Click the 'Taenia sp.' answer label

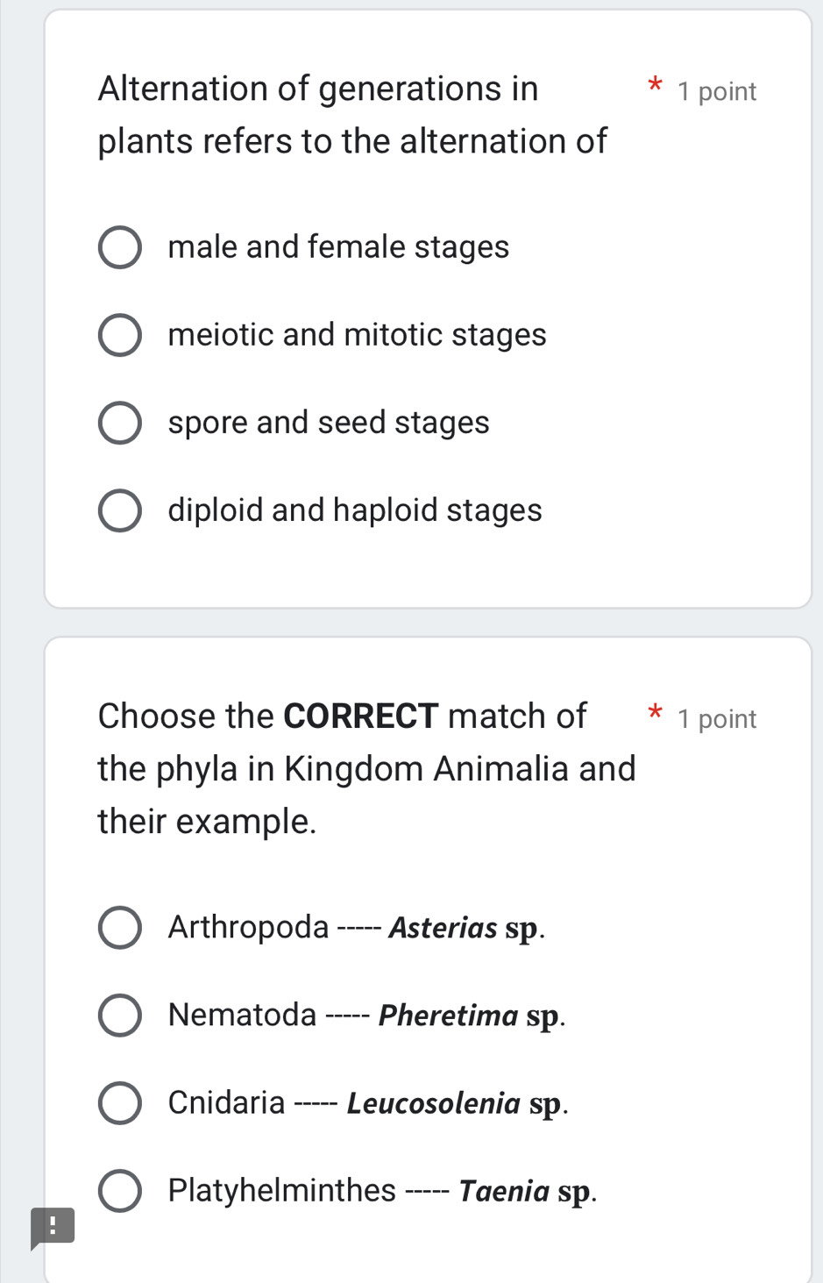click(x=529, y=1191)
